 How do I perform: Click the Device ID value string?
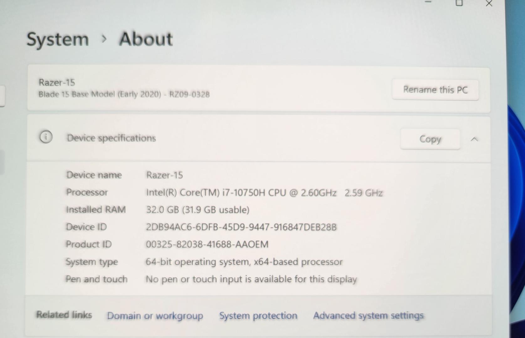[x=241, y=227]
